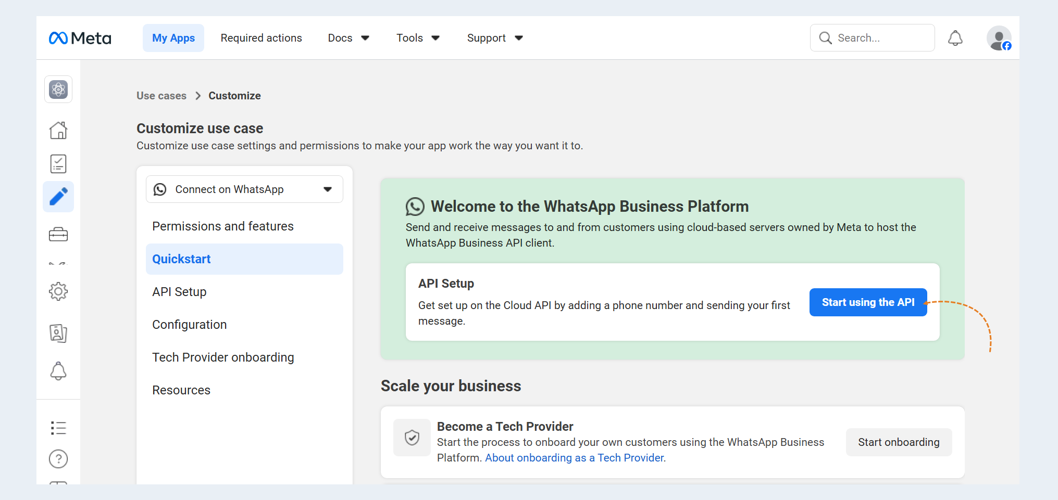Open API Setup in the side menu
1058x500 pixels.
pyautogui.click(x=244, y=292)
